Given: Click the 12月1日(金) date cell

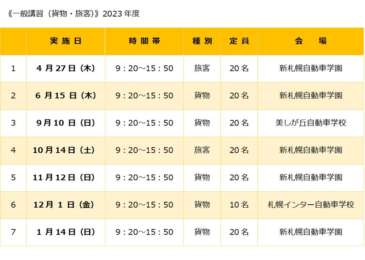Looking at the screenshot, I should pyautogui.click(x=66, y=205).
